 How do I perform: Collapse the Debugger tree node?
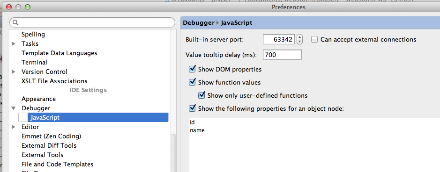point(14,108)
